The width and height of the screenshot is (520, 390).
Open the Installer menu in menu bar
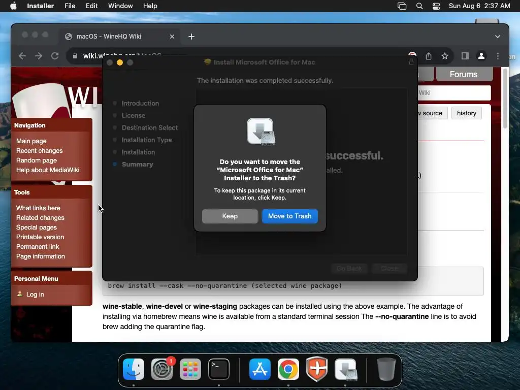pyautogui.click(x=40, y=6)
